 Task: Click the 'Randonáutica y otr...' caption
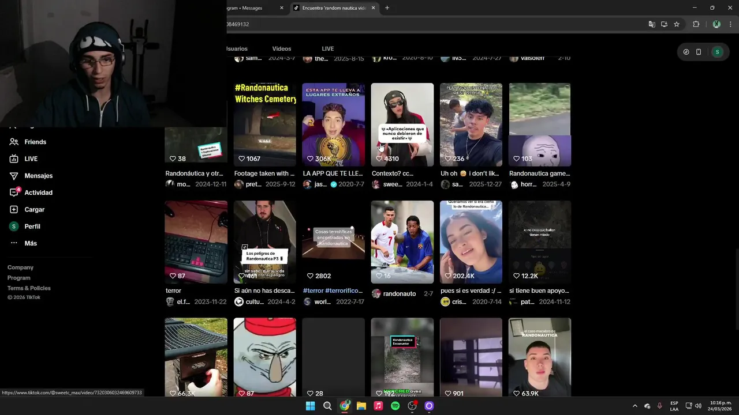(x=195, y=173)
